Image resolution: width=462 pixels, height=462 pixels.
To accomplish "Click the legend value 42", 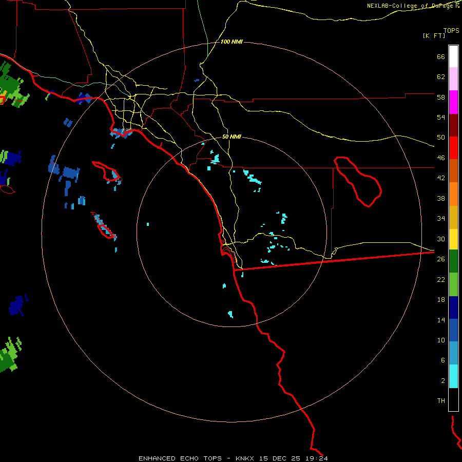I will 441,178.
